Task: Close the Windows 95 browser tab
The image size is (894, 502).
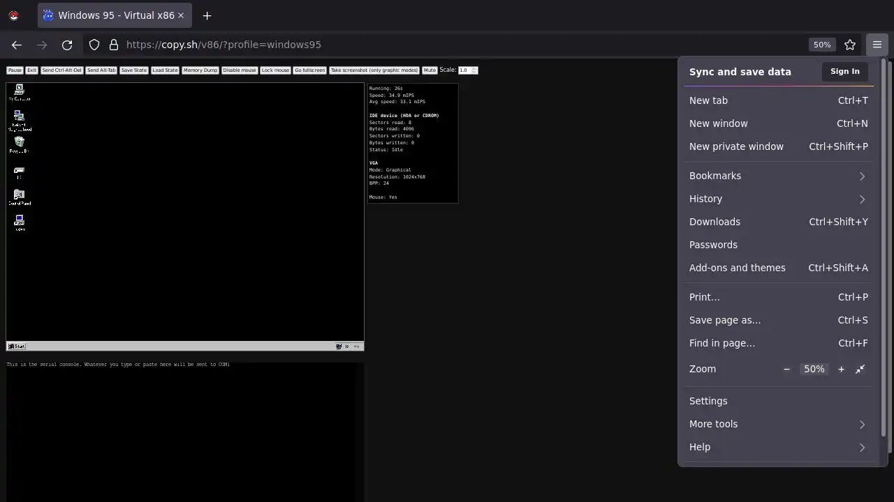Action: (x=181, y=15)
